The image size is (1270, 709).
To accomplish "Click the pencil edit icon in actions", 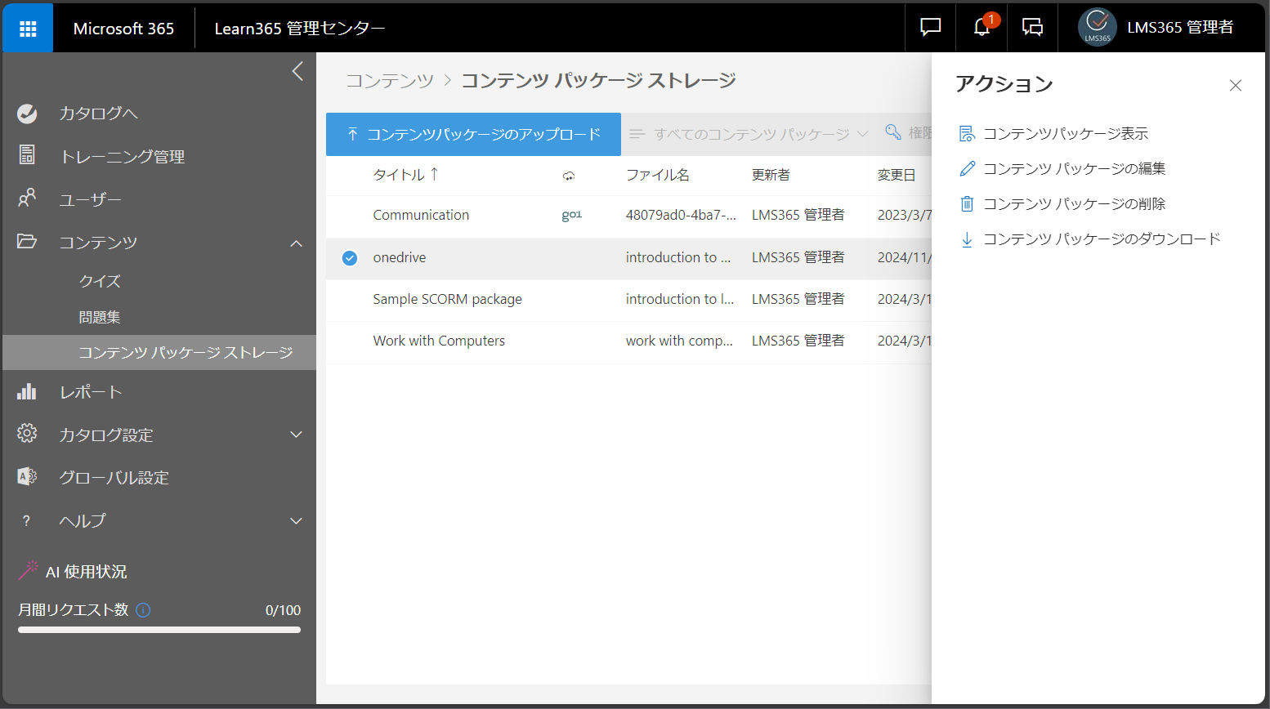I will pos(968,169).
